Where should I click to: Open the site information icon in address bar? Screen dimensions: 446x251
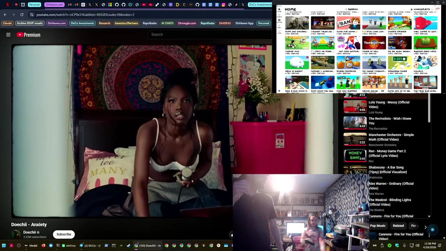[x=32, y=15]
